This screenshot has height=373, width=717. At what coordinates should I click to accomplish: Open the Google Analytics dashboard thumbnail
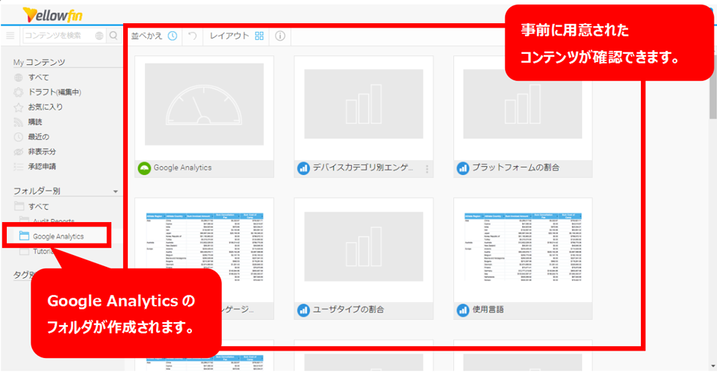tap(204, 105)
